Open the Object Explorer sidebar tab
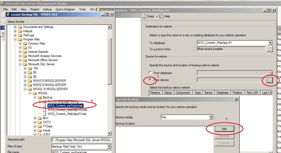 point(2,27)
